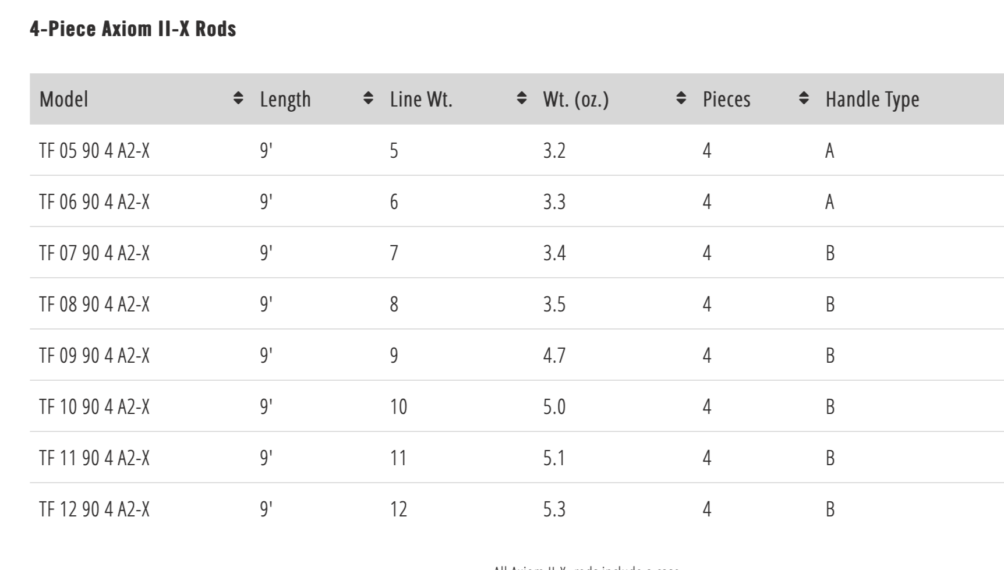Click the Length column header label
Viewport: 1004px width, 570px height.
pyautogui.click(x=285, y=99)
